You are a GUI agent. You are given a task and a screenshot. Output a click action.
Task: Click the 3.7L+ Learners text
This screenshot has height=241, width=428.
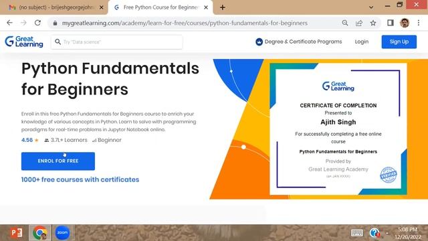click(69, 140)
